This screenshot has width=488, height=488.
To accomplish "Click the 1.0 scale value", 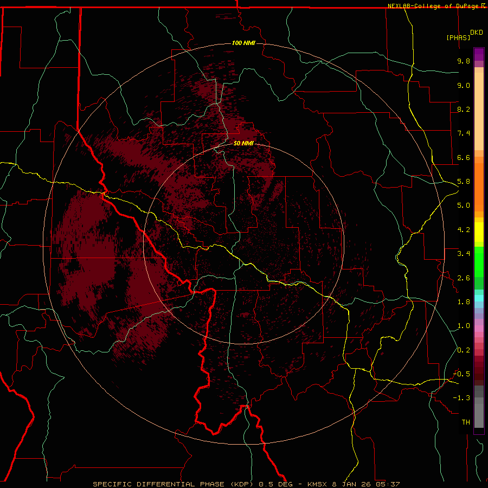I will point(464,326).
